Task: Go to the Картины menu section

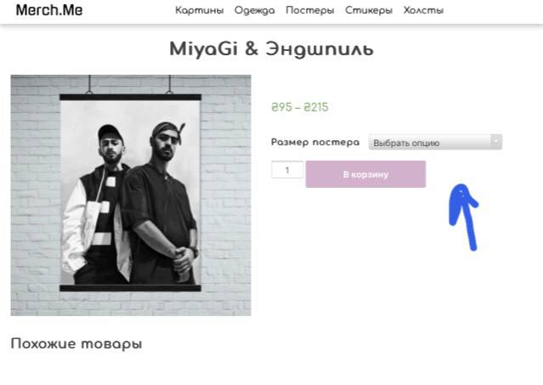Action: (200, 10)
